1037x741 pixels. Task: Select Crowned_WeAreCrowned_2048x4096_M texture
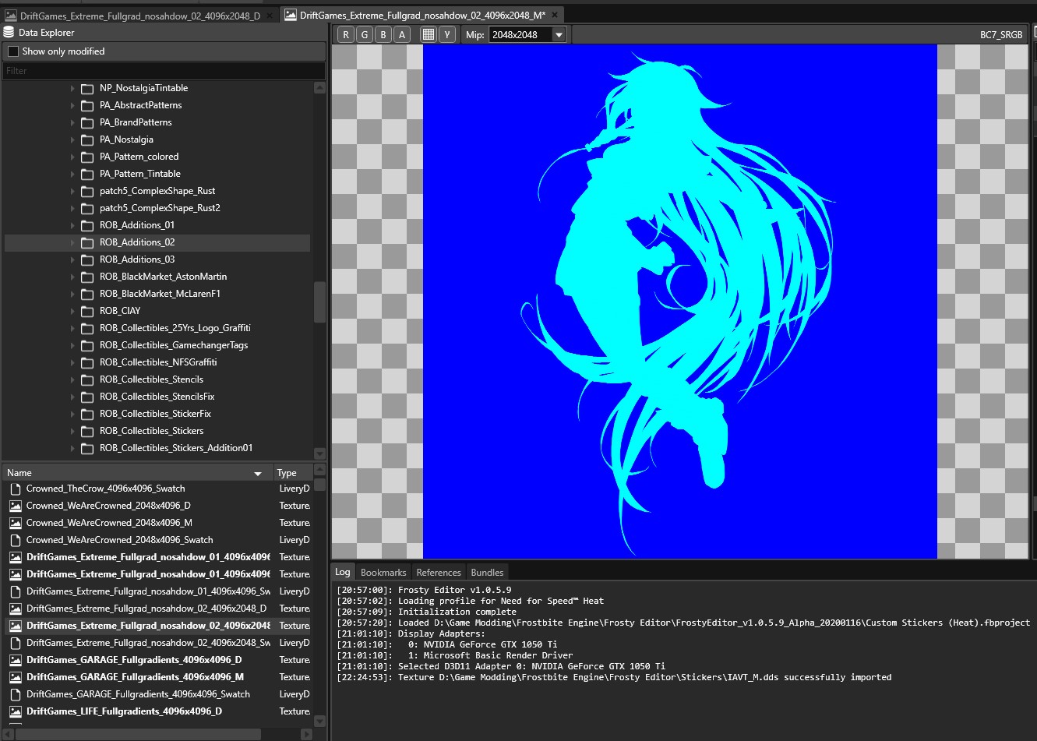(x=109, y=523)
